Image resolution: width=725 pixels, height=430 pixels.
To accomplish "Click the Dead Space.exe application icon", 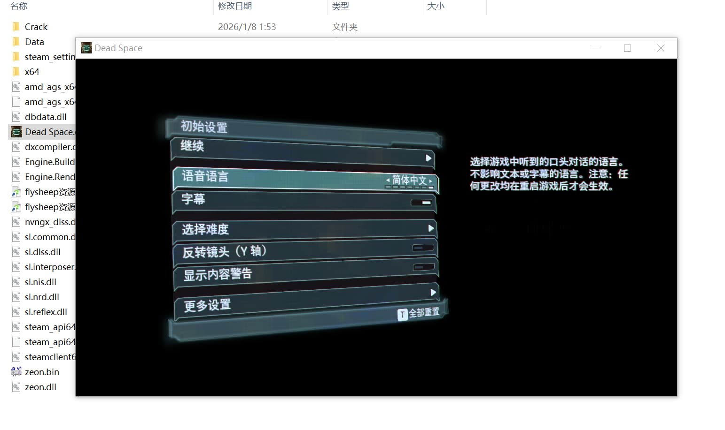I will click(x=16, y=132).
